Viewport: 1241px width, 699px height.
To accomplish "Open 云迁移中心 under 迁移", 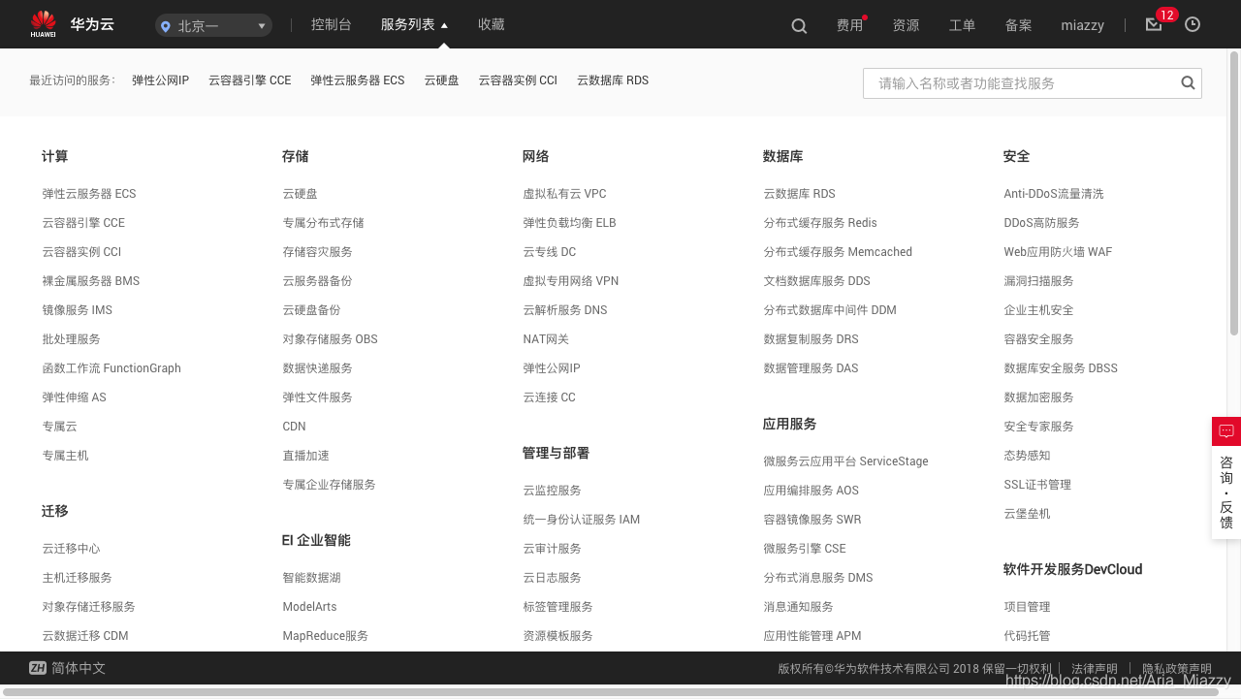I will [71, 549].
